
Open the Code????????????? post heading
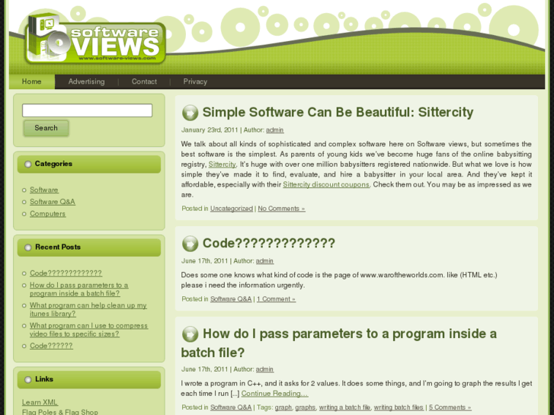(268, 244)
